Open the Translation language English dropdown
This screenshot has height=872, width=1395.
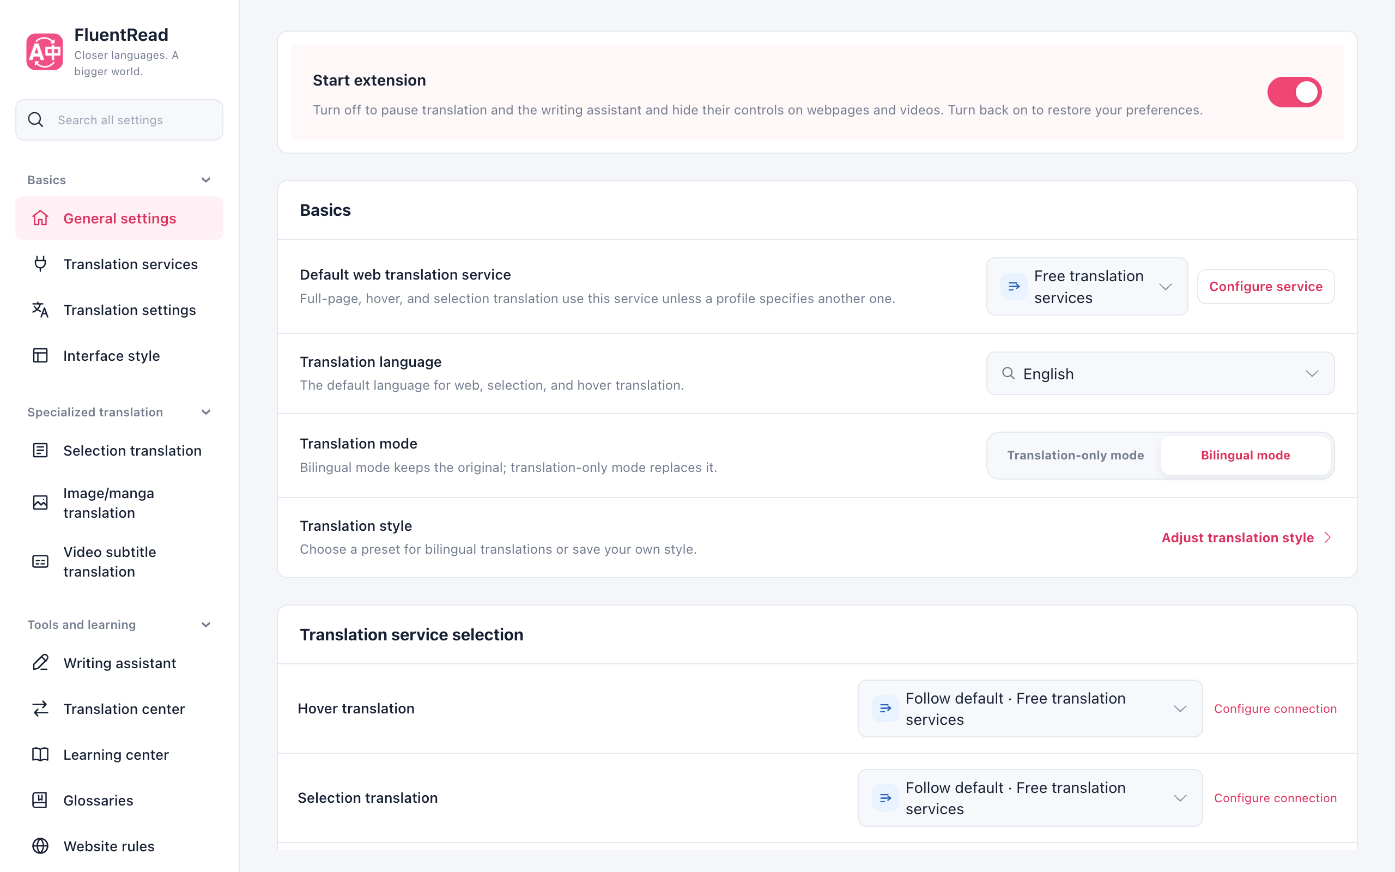pos(1160,373)
